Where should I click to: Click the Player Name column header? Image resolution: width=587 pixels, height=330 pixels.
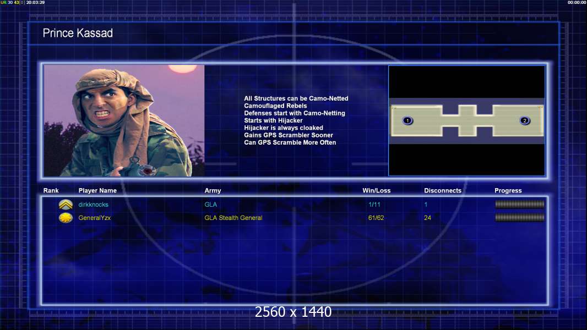click(x=97, y=191)
